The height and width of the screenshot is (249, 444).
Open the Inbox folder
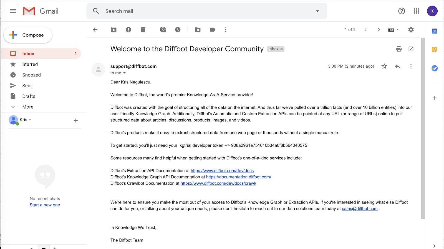pyautogui.click(x=41, y=54)
